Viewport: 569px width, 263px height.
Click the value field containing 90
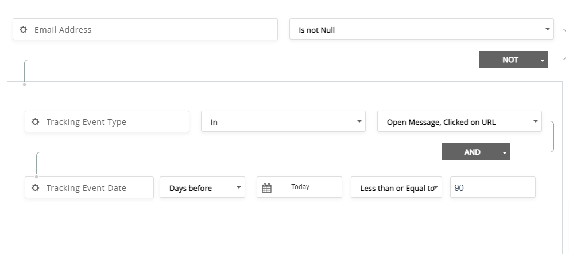click(x=493, y=188)
